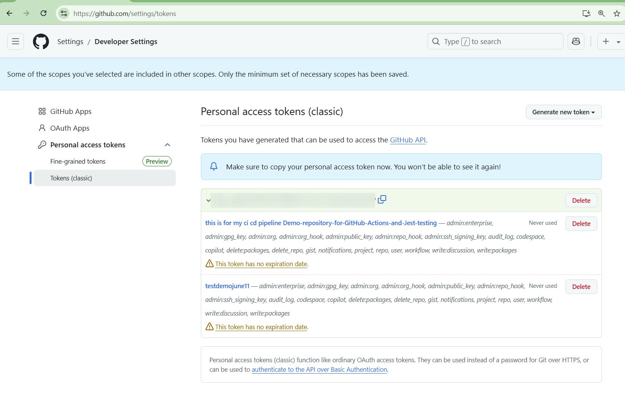The width and height of the screenshot is (625, 393).
Task: Click the Settings breadcrumb
Action: pos(70,41)
